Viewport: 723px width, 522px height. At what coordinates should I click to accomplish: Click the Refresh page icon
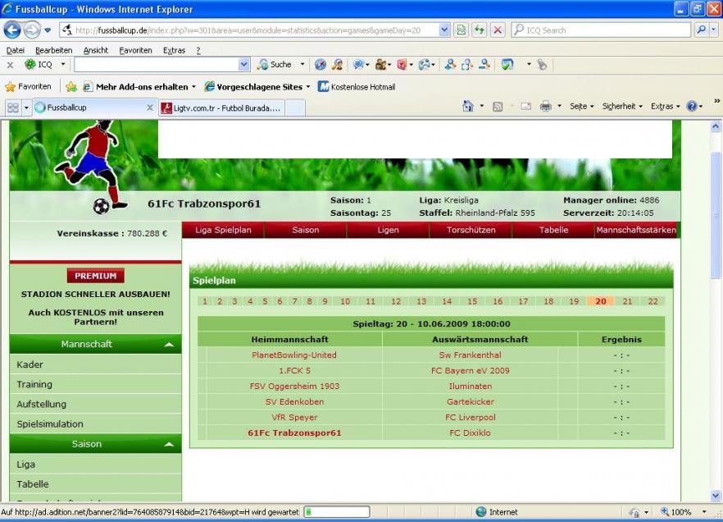pos(480,30)
